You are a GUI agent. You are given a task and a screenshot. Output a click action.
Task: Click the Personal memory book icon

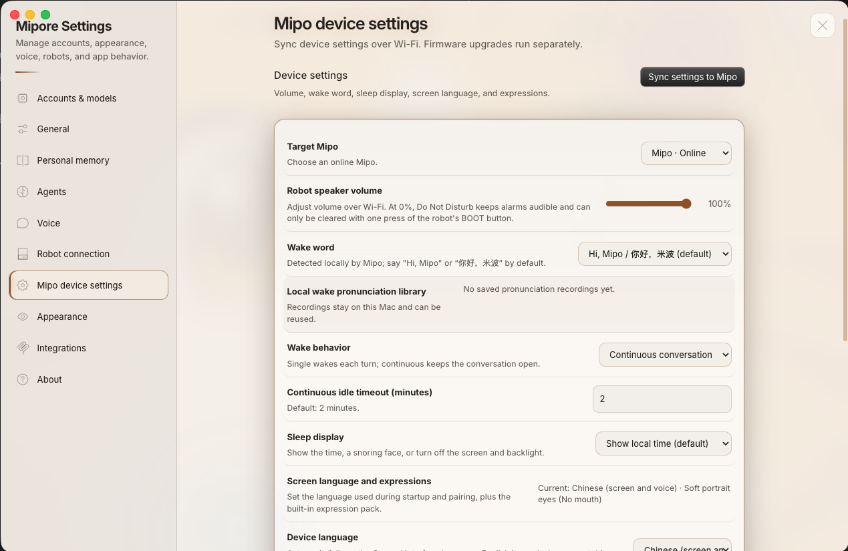23,160
